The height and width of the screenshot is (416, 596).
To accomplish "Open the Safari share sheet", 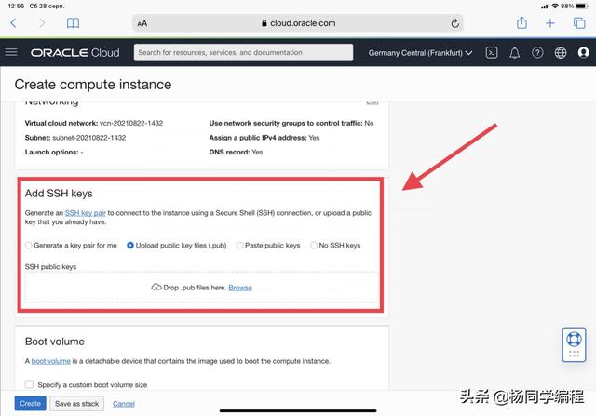I will tap(521, 22).
